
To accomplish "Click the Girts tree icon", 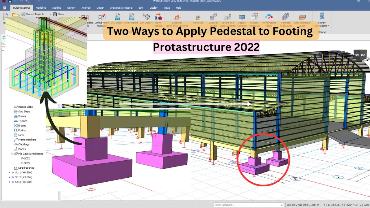I will click(16, 135).
